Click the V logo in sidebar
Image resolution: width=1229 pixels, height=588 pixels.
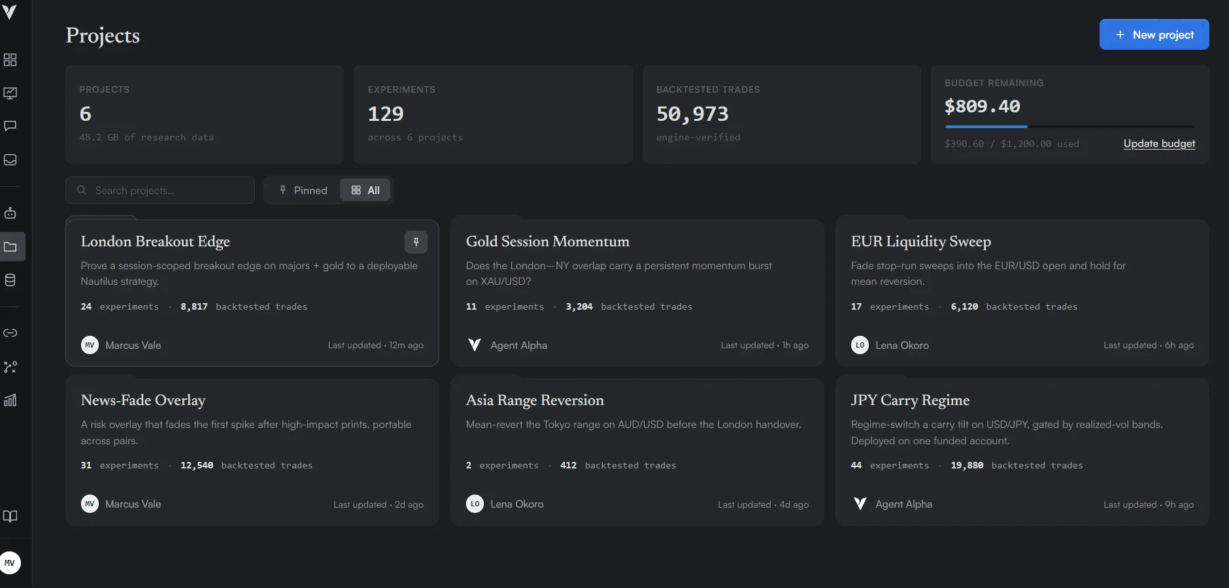coord(9,12)
